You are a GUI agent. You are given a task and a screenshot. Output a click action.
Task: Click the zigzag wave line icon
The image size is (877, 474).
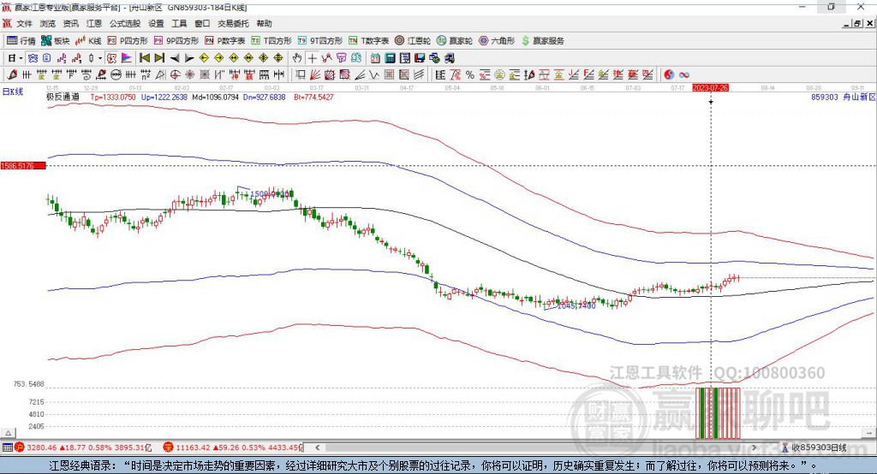coord(374,75)
